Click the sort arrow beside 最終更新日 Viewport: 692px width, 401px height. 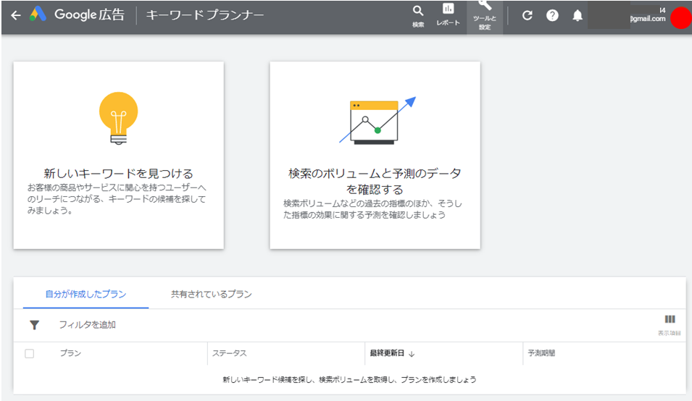[x=412, y=354]
